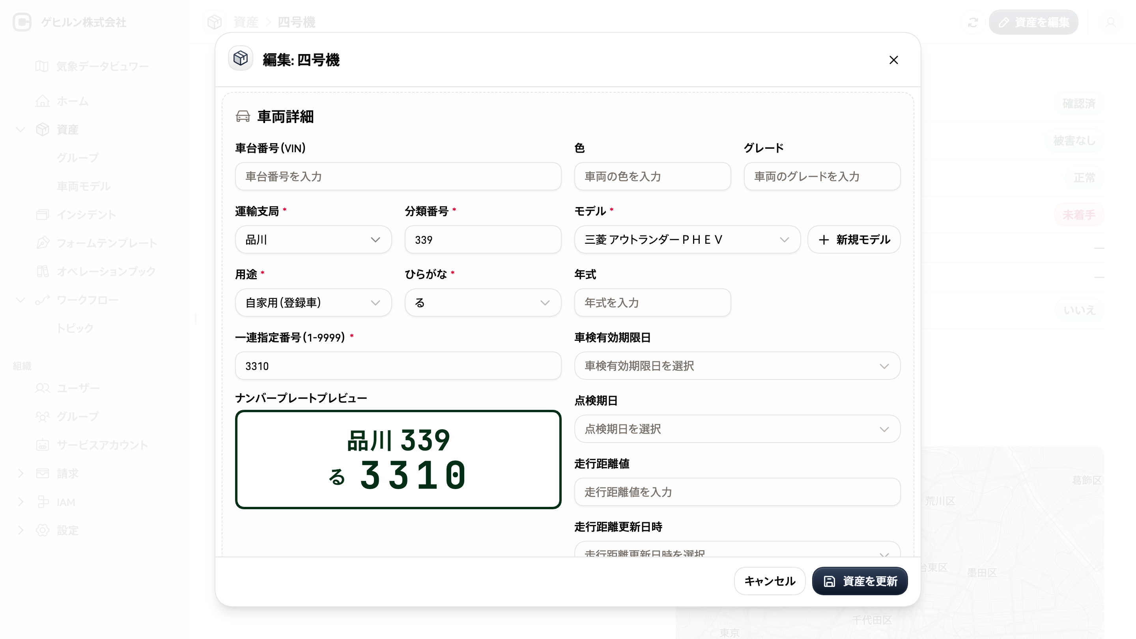
Task: Click the 年式 input field
Action: point(652,303)
